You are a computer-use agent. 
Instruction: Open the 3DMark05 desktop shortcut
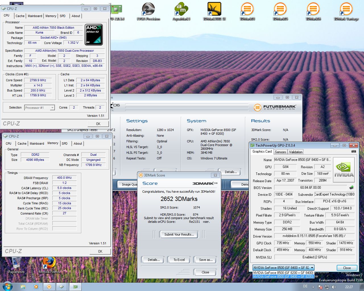280,12
